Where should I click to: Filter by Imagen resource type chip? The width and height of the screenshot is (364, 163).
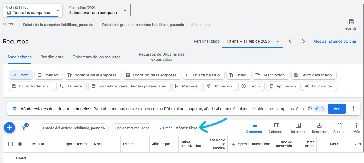(48, 75)
